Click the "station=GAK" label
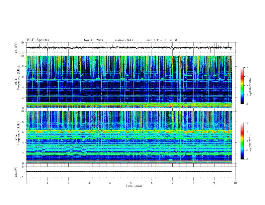265x205 pixels. [124, 40]
